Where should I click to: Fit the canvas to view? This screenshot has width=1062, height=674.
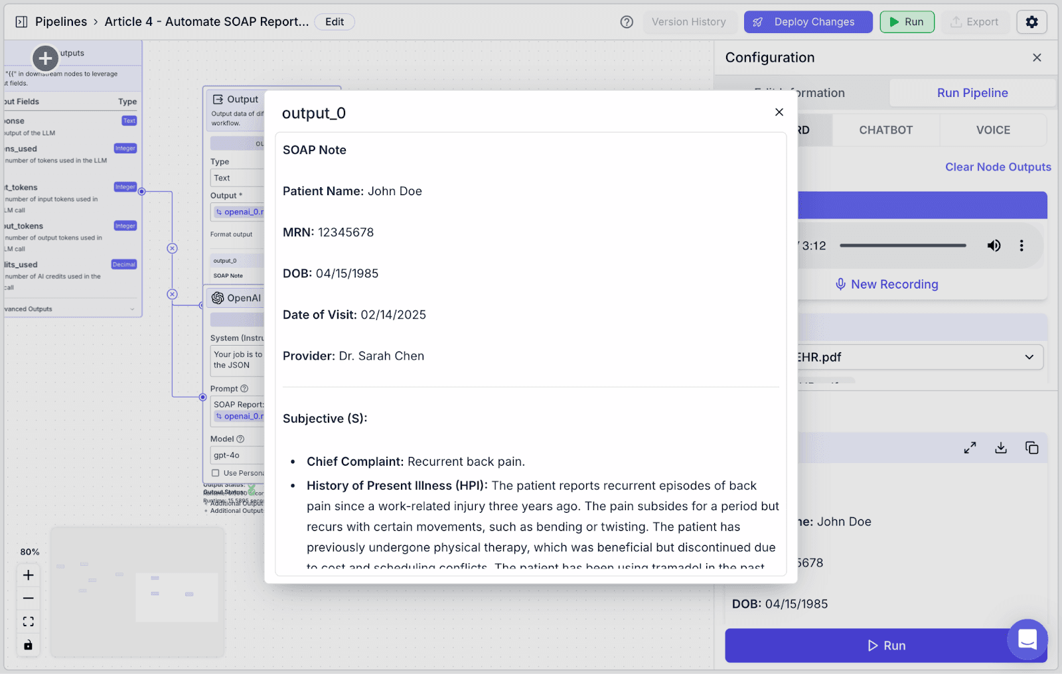[x=28, y=622]
